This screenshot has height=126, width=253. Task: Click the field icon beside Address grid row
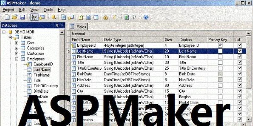point(74,86)
